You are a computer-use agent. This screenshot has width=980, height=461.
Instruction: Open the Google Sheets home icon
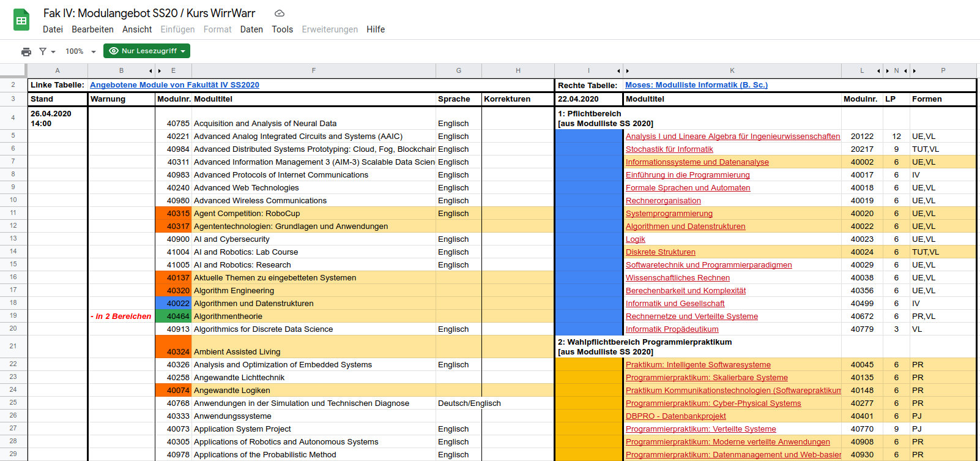pyautogui.click(x=21, y=20)
